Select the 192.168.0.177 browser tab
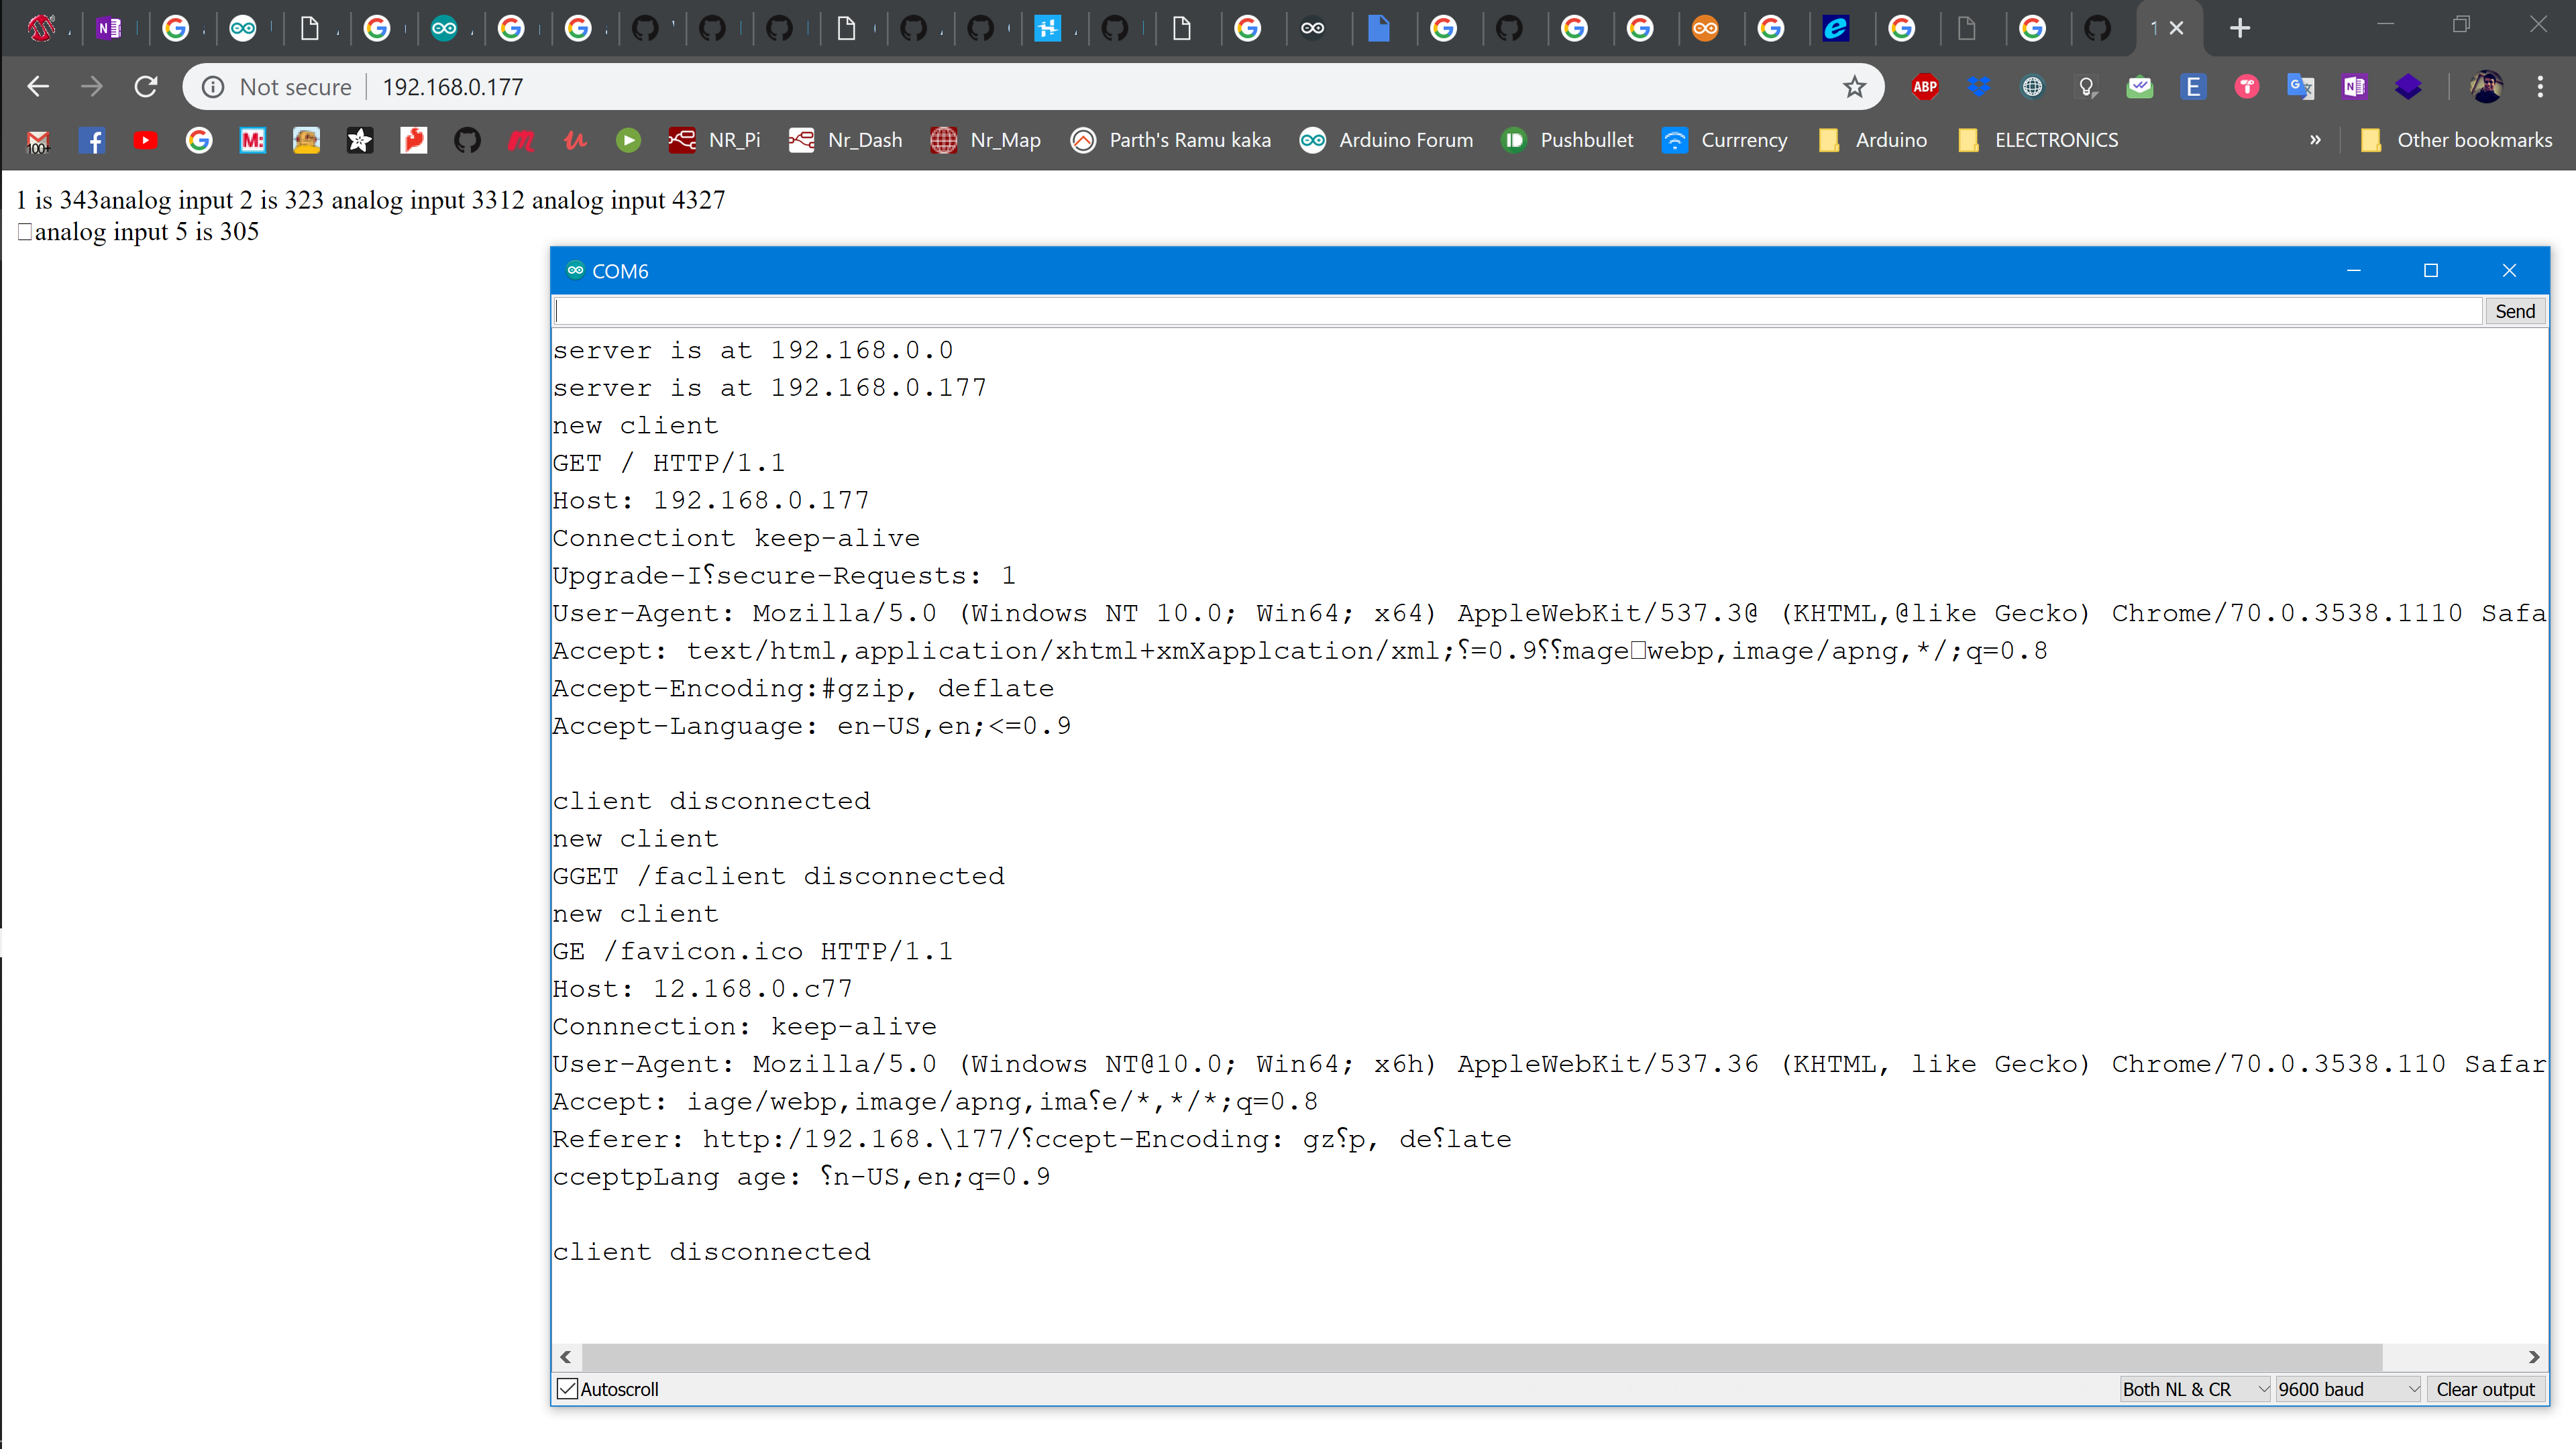 pos(2155,28)
